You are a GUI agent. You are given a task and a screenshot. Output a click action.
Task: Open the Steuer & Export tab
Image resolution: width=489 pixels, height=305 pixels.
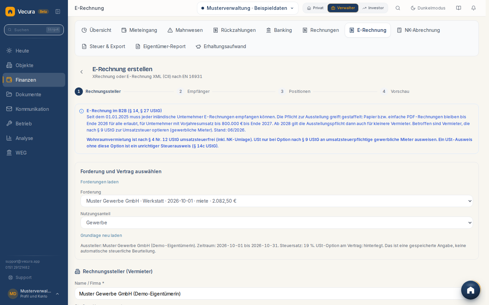[x=104, y=46]
